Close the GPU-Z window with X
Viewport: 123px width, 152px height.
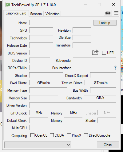coord(113,5)
